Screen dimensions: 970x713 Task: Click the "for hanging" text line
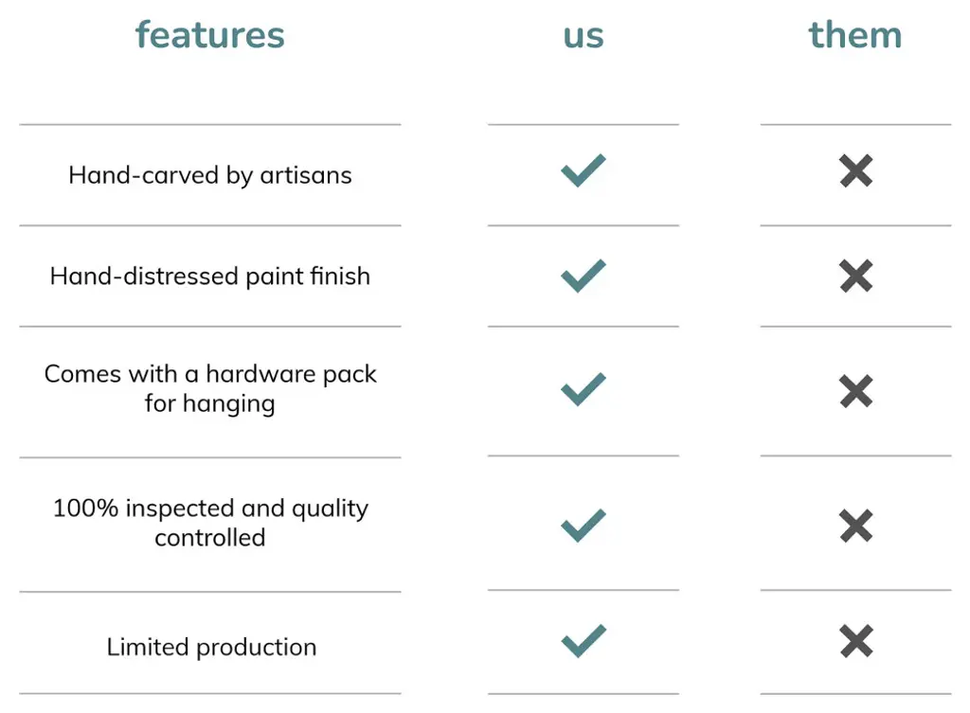pos(209,403)
